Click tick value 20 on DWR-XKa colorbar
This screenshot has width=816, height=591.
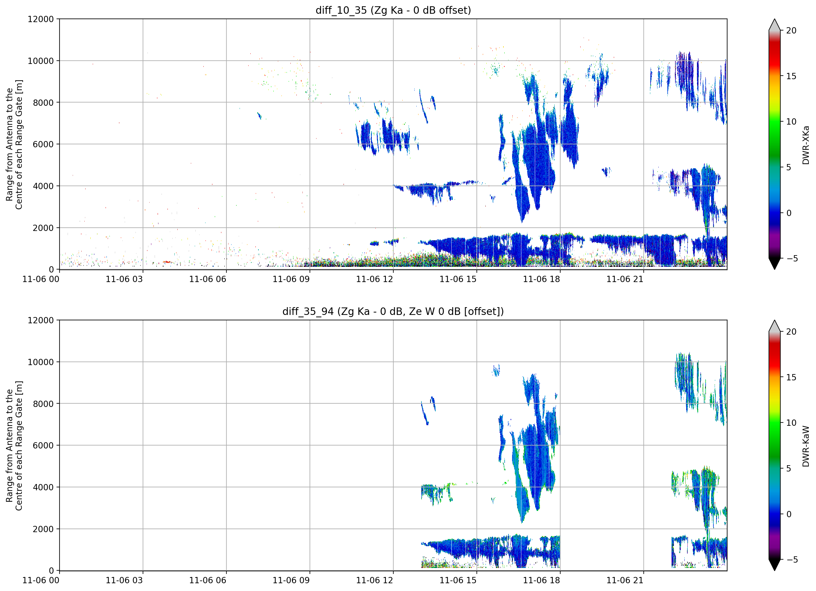[x=791, y=30]
